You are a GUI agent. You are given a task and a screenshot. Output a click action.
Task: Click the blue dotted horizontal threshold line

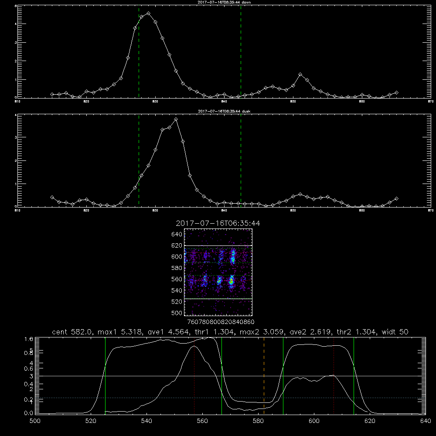click(230, 398)
